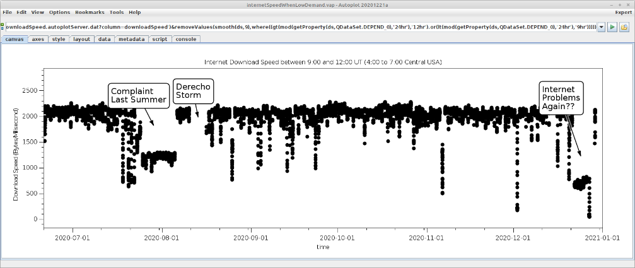Open the Bookmarks menu
This screenshot has width=635, height=268.
90,12
